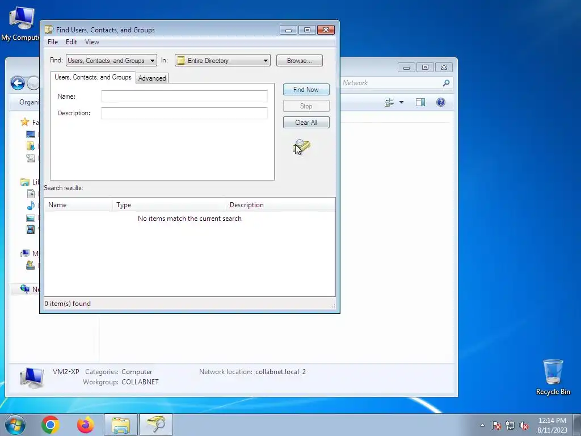Image resolution: width=581 pixels, height=436 pixels.
Task: Click 'COLLABNET' workgroup value in details pane
Action: tap(140, 382)
